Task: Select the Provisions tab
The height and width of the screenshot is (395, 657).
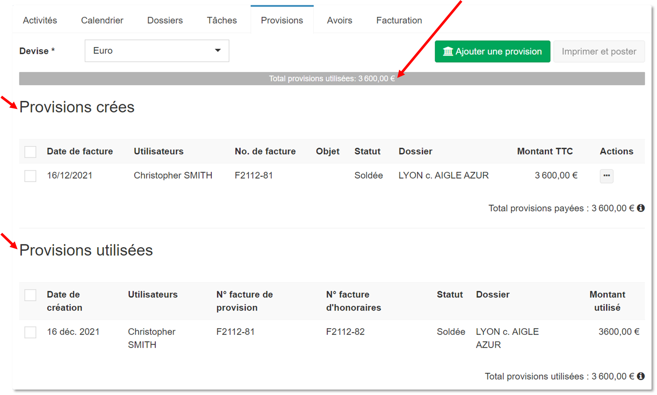Action: pos(282,20)
